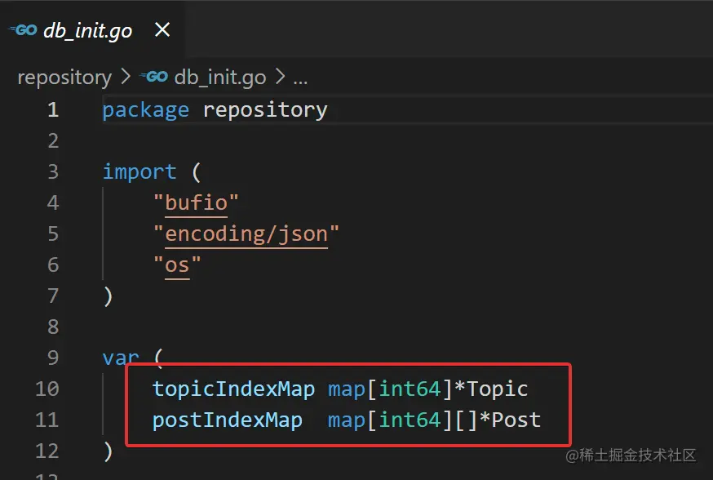Select the db_init.go tab title
This screenshot has width=713, height=480.
(x=88, y=31)
